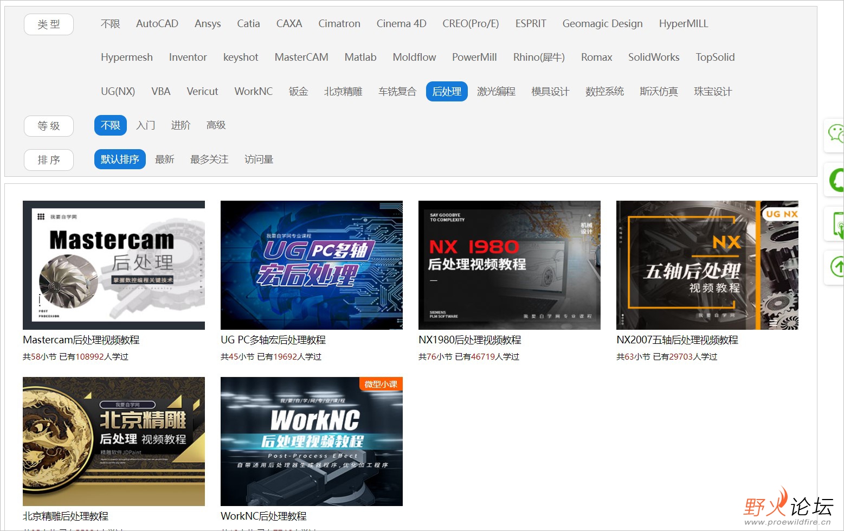Choose 珠宝设计 category
The width and height of the screenshot is (844, 531).
(x=713, y=92)
